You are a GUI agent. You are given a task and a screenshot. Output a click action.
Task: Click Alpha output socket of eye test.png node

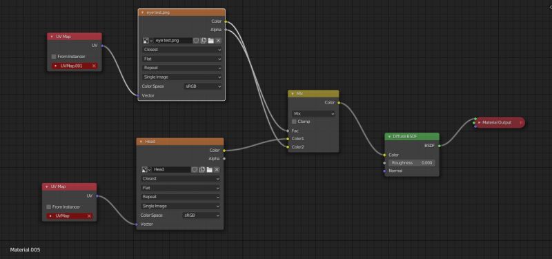pyautogui.click(x=226, y=30)
